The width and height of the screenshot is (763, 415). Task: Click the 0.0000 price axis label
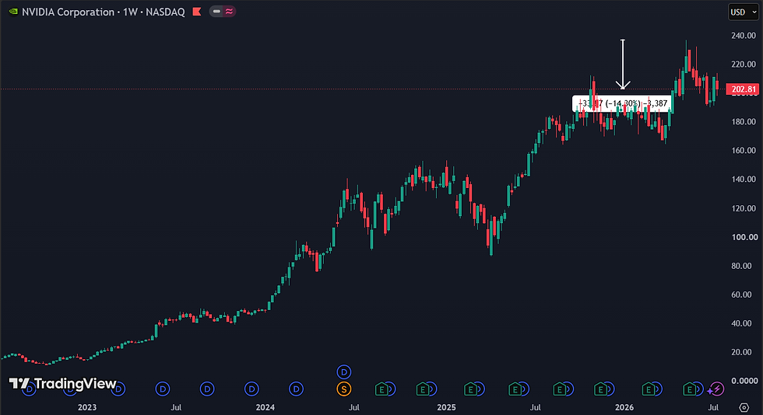pyautogui.click(x=744, y=381)
